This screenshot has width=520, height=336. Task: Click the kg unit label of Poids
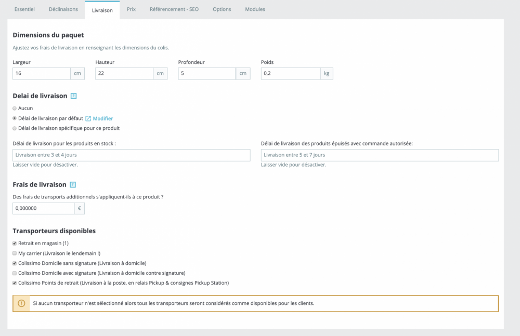point(327,74)
